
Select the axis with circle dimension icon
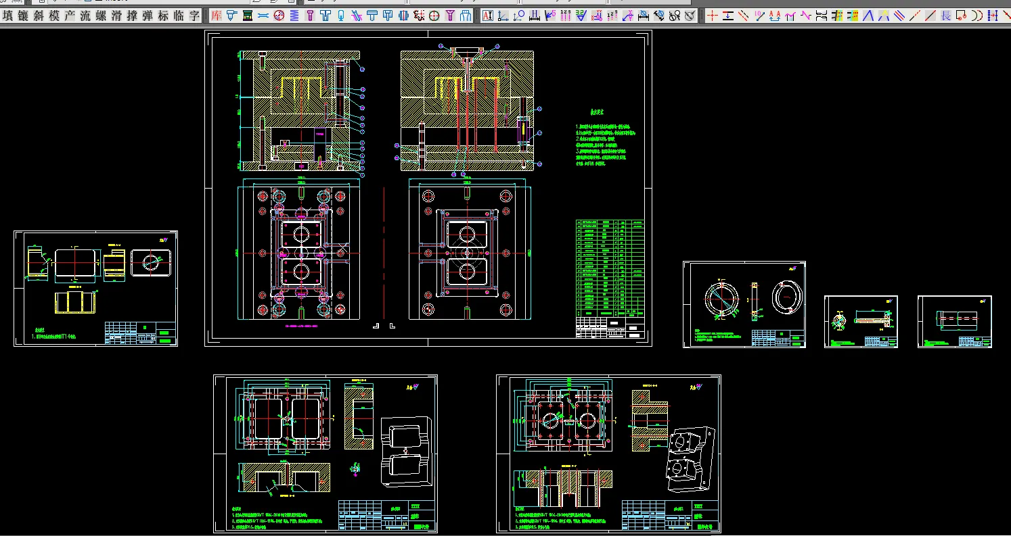coord(518,16)
